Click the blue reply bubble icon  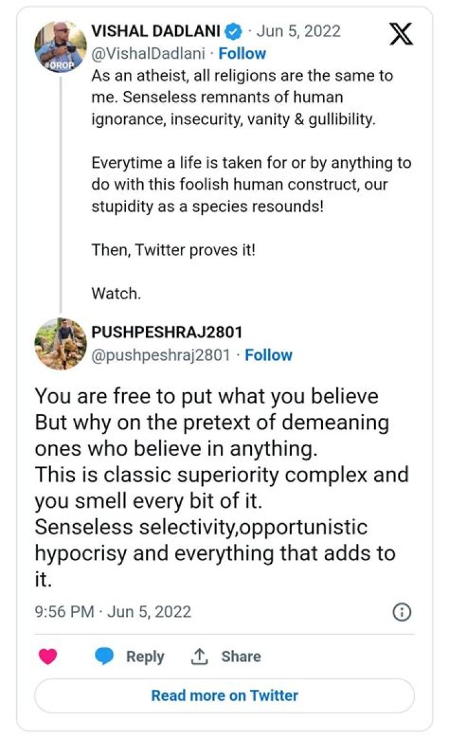[104, 657]
